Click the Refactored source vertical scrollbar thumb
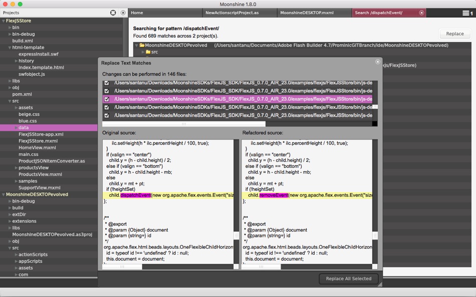476x297 pixels. (x=375, y=235)
